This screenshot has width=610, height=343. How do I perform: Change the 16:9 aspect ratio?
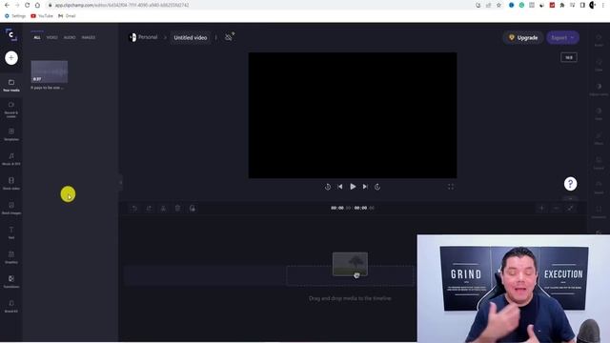click(569, 57)
